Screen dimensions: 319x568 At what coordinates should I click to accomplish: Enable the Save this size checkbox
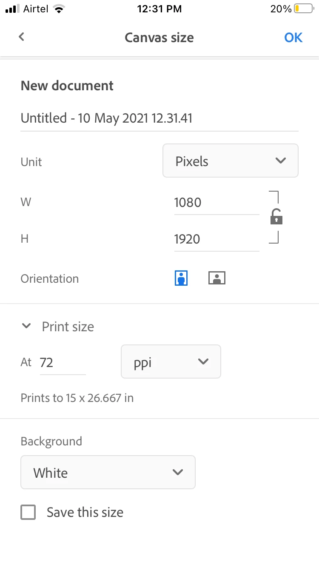pyautogui.click(x=28, y=512)
